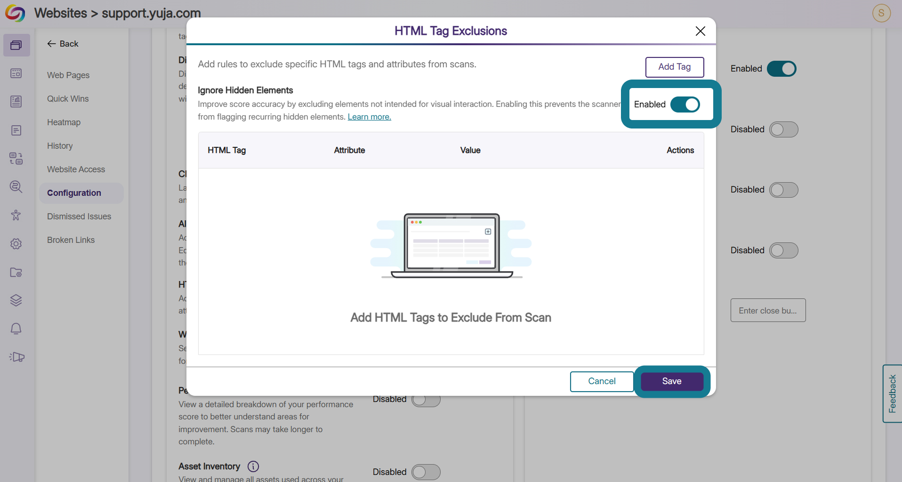Screen dimensions: 902x482
Task: Toggle the top Enabled switch behind dialog
Action: 781,69
